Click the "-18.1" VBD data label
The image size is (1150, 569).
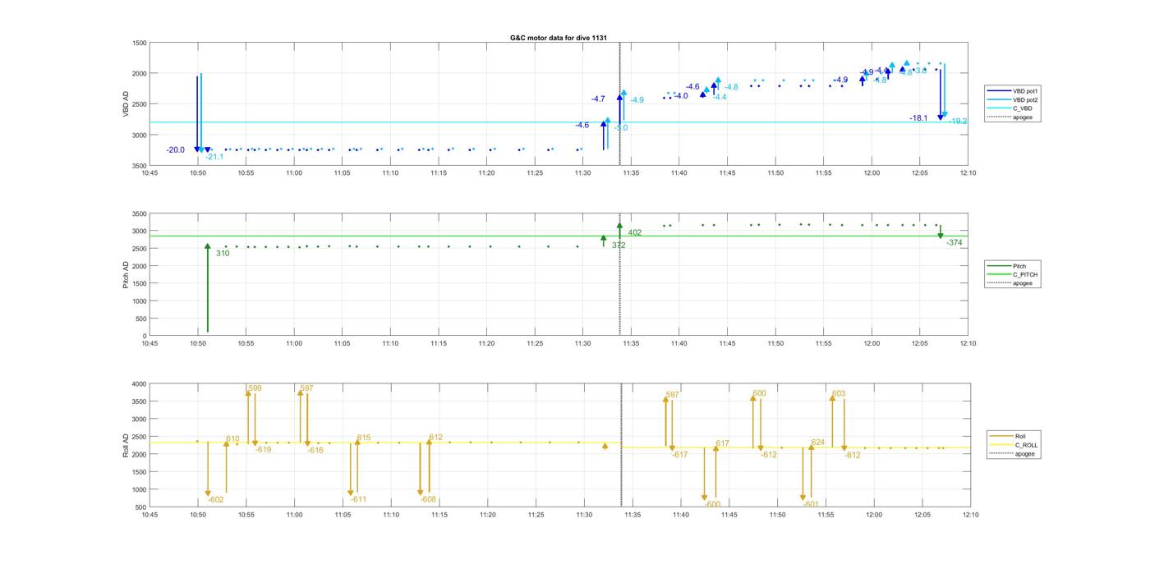pos(919,118)
